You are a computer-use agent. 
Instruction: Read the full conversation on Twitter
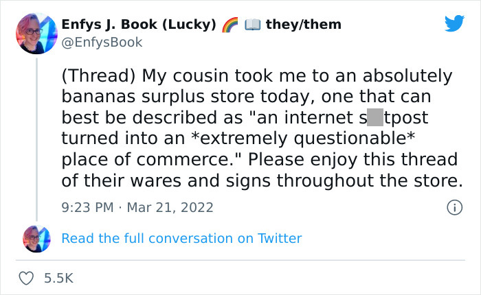(181, 238)
